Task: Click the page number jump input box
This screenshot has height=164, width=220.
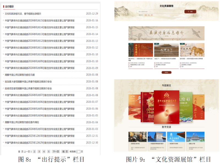Action: (78, 152)
